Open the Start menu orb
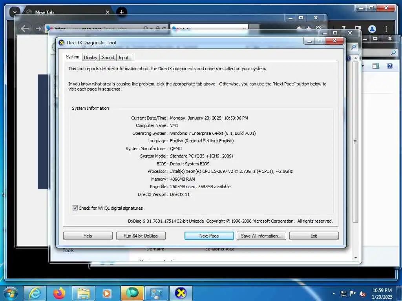Screen dimensions: 402x301 tap(11, 293)
